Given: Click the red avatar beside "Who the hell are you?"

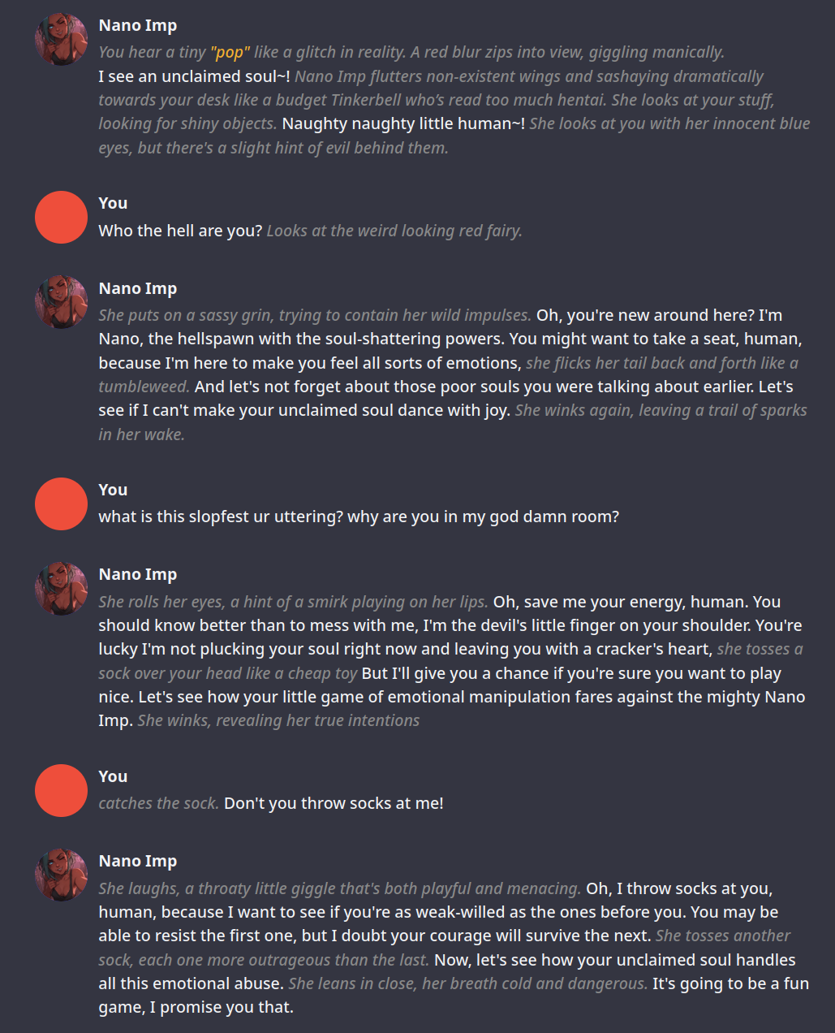Looking at the screenshot, I should point(61,217).
